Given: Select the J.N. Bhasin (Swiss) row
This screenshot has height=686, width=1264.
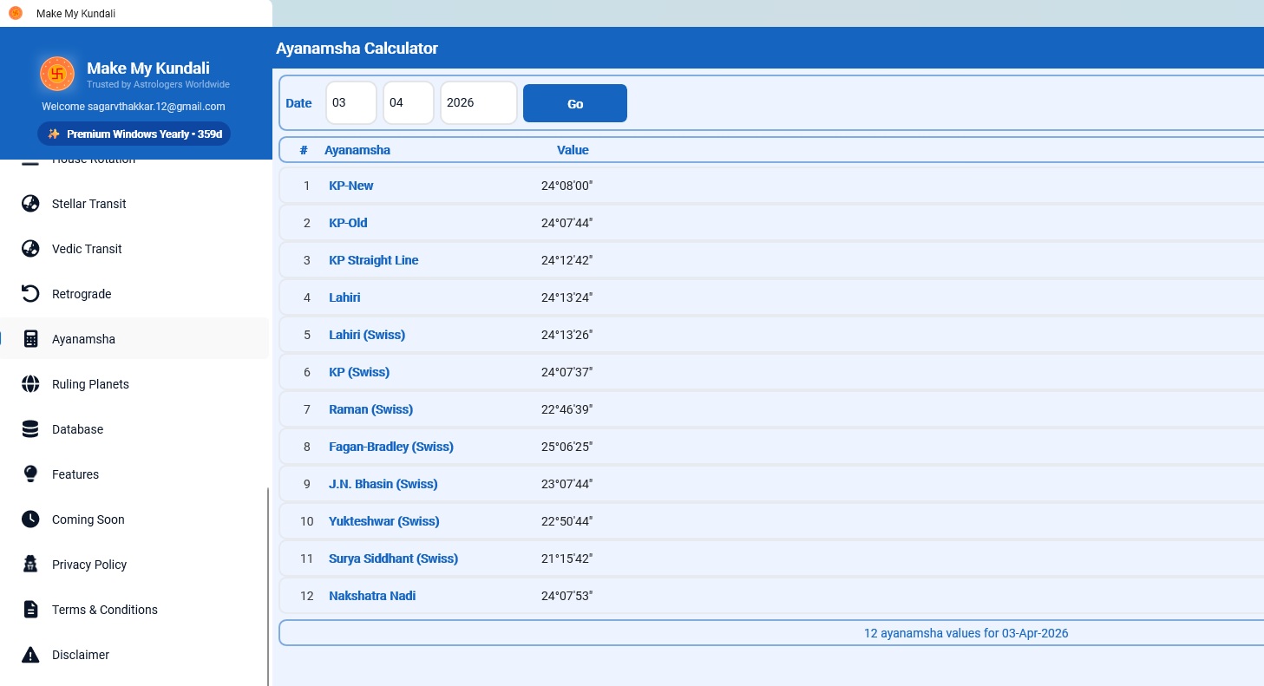Looking at the screenshot, I should click(383, 484).
